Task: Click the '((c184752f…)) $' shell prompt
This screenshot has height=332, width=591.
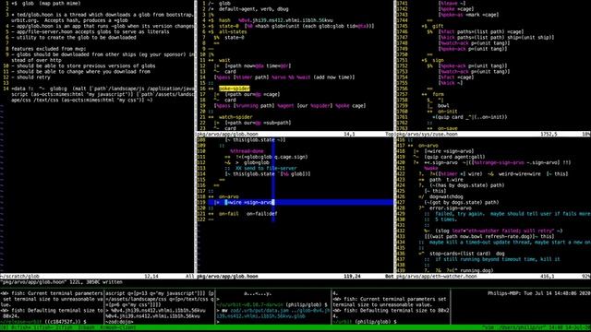Action: (66, 322)
